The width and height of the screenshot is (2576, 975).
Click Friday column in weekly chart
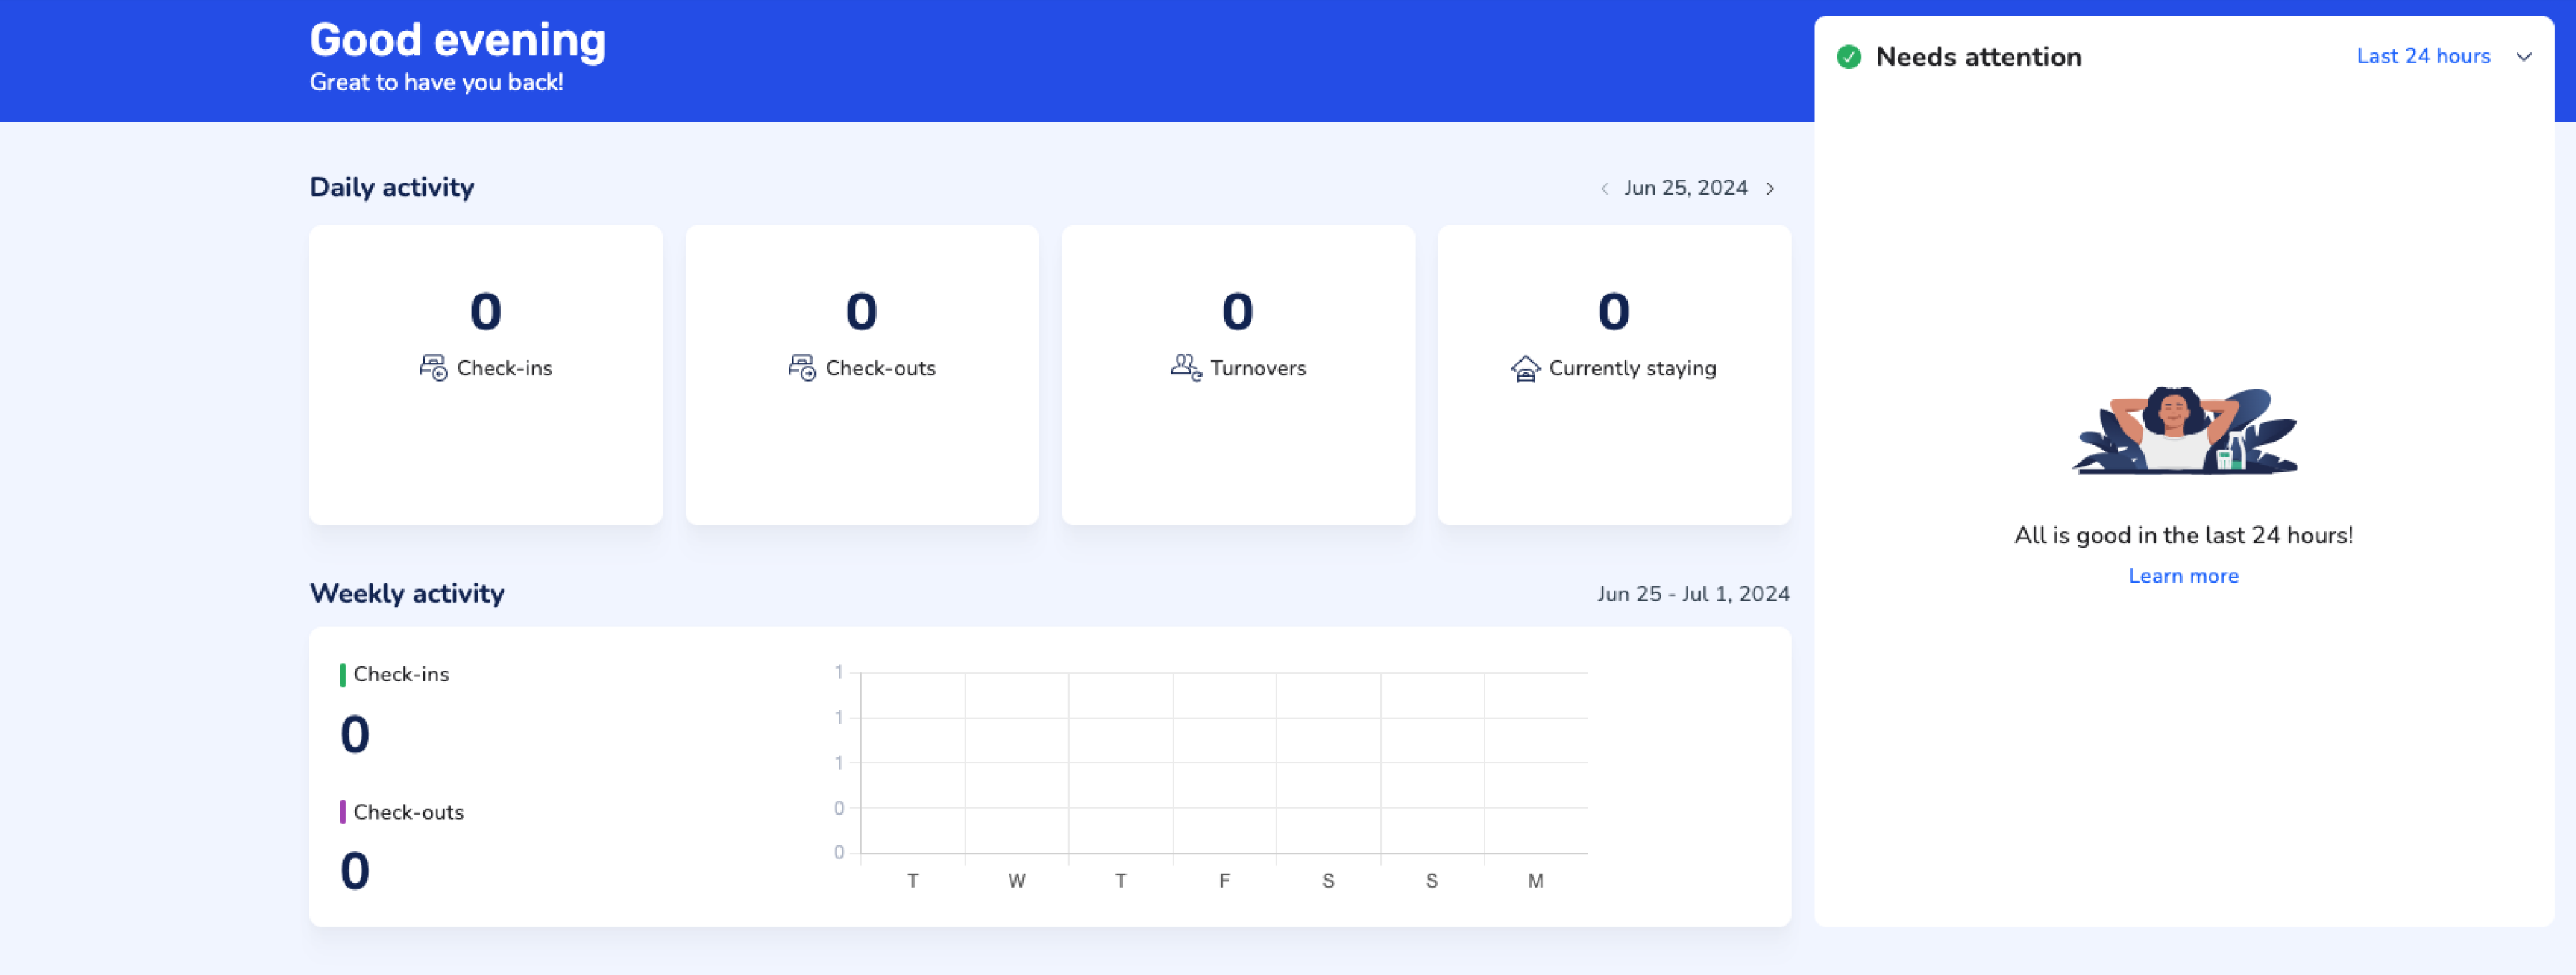1224,763
